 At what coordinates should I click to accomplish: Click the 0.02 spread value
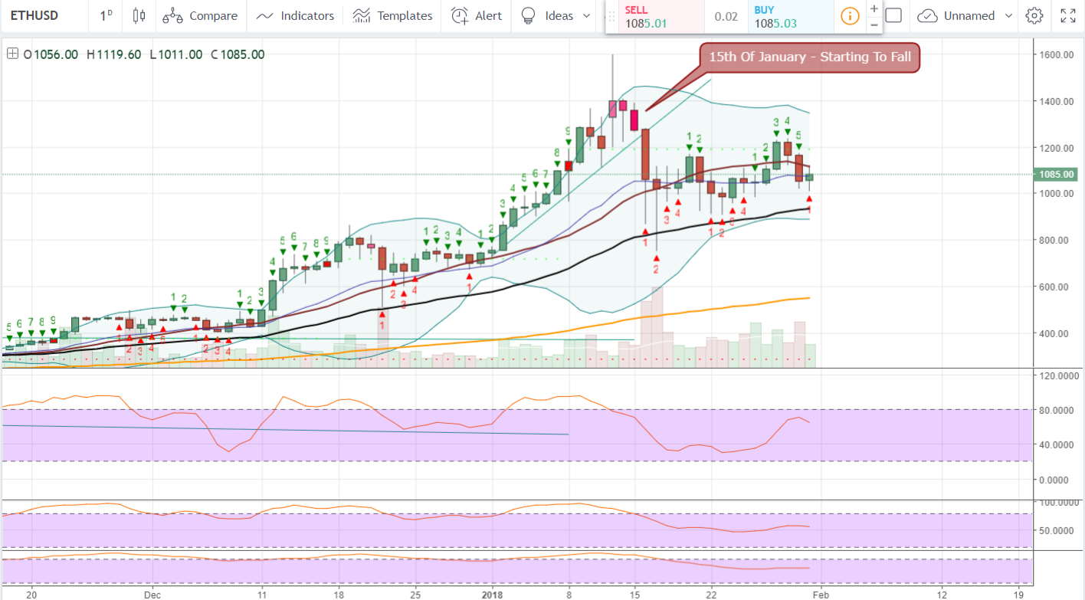coord(726,16)
